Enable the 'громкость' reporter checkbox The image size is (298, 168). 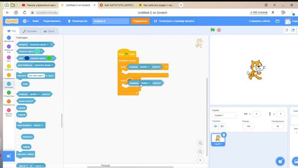tap(18, 137)
